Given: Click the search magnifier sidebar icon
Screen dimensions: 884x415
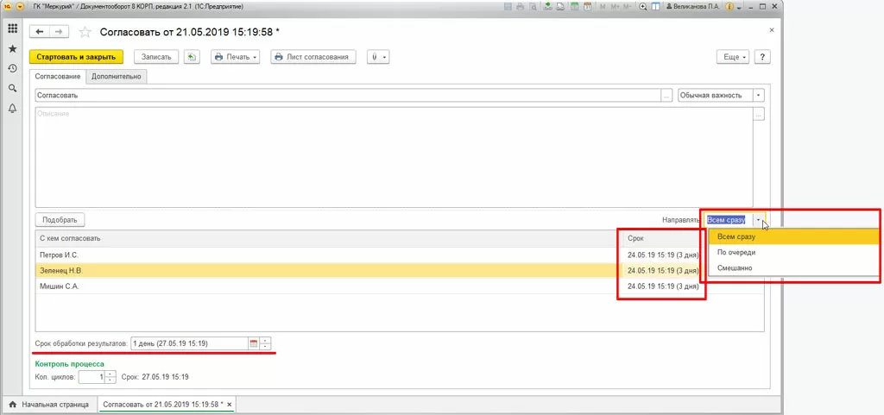Looking at the screenshot, I should click(12, 88).
